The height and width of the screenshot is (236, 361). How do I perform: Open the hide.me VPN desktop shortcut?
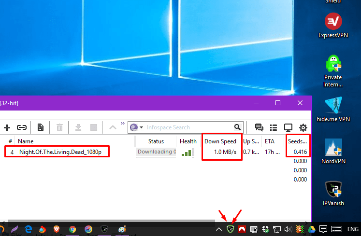(x=333, y=109)
